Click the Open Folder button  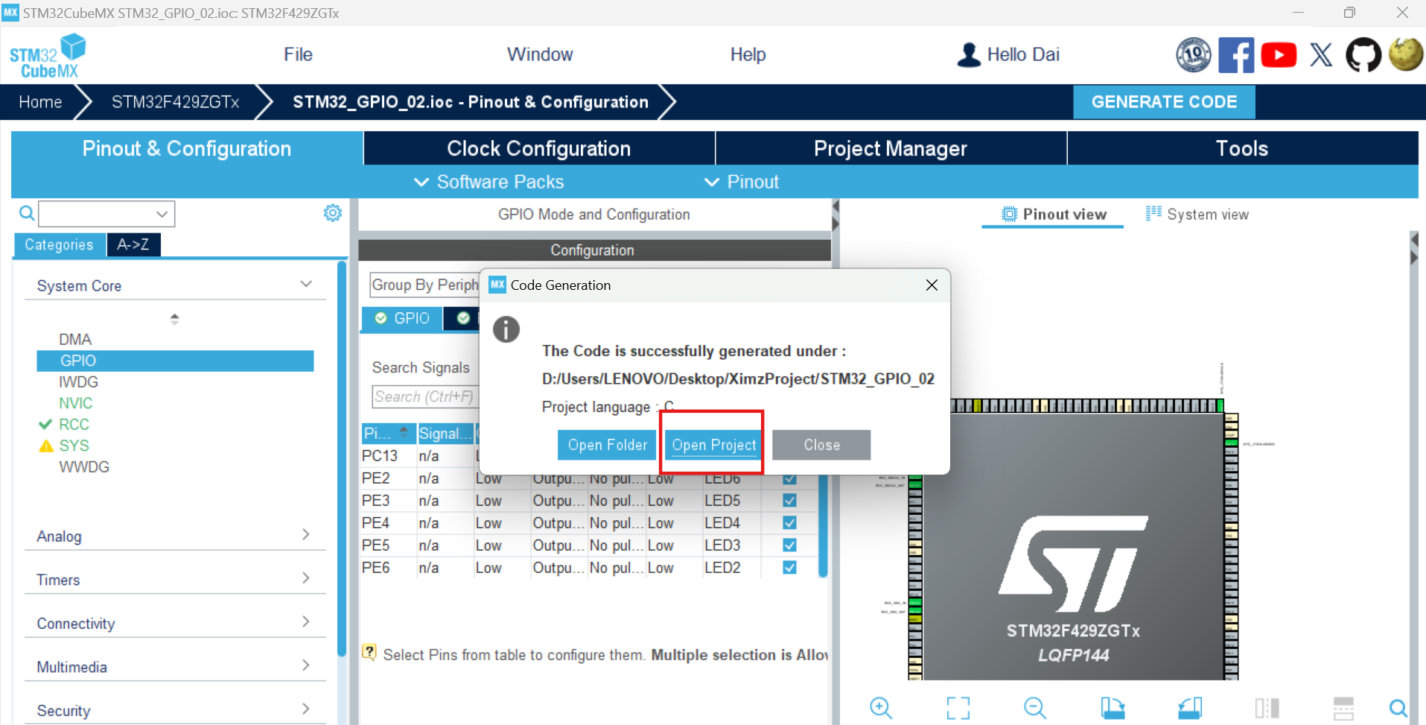[x=608, y=445]
